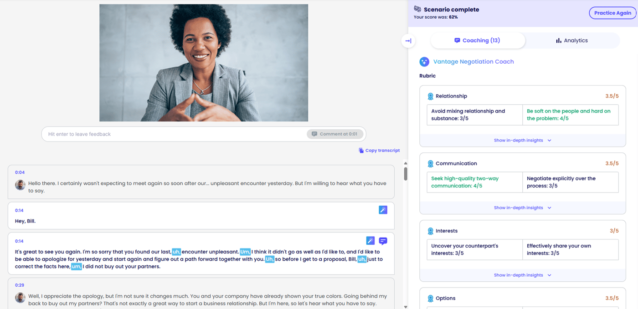Click the highlighted filler word "Uh," before "so before I get"
This screenshot has width=638, height=309.
270,259
